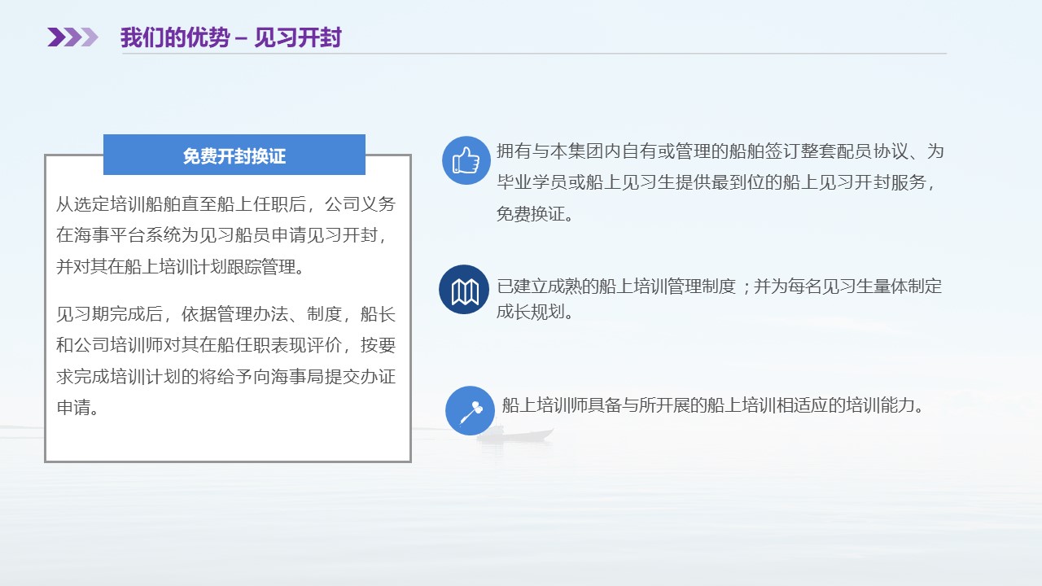Click the blue 免费开封换证 header label
Viewport: 1042px width, 586px height.
click(x=234, y=155)
